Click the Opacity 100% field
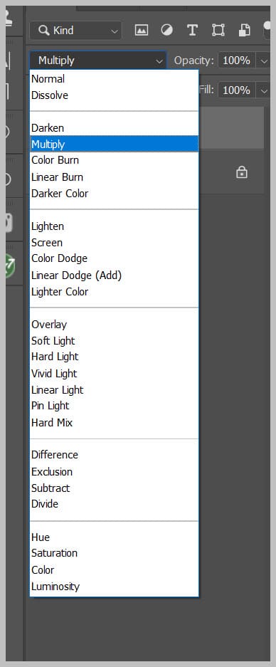Image resolution: width=276 pixels, height=667 pixels. pos(236,61)
